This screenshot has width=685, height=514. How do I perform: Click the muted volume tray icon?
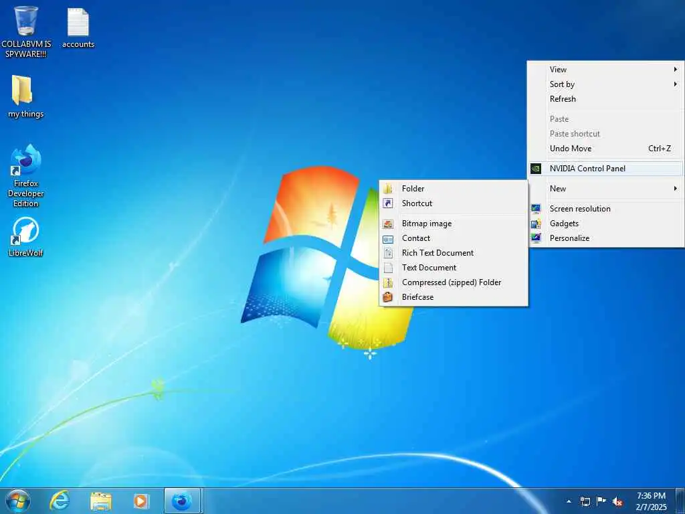[617, 501]
